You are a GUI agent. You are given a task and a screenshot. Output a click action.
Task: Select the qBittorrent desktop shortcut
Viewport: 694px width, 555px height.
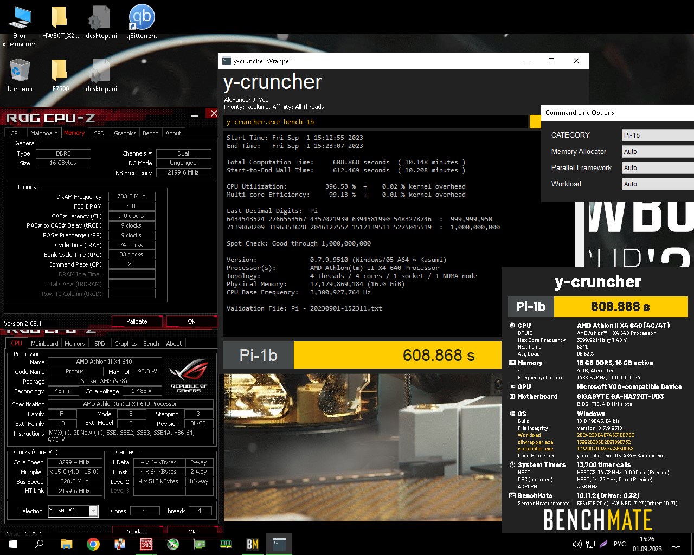tap(142, 23)
